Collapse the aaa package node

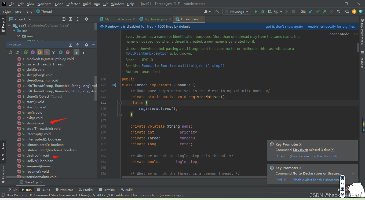[19, 36]
